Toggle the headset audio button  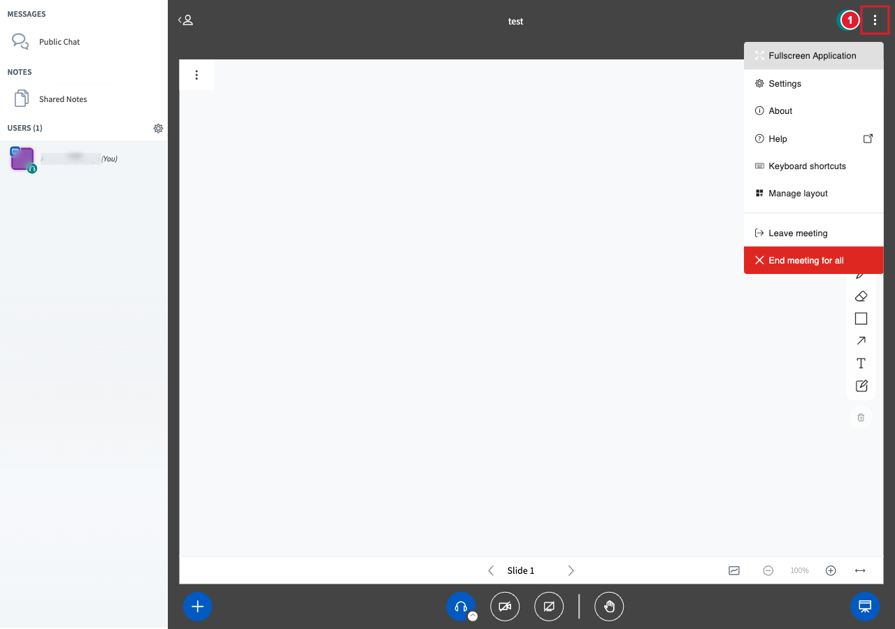pos(461,607)
